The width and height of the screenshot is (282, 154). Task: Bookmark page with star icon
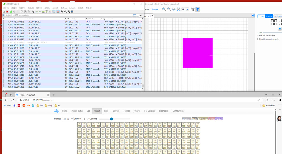click(x=259, y=100)
